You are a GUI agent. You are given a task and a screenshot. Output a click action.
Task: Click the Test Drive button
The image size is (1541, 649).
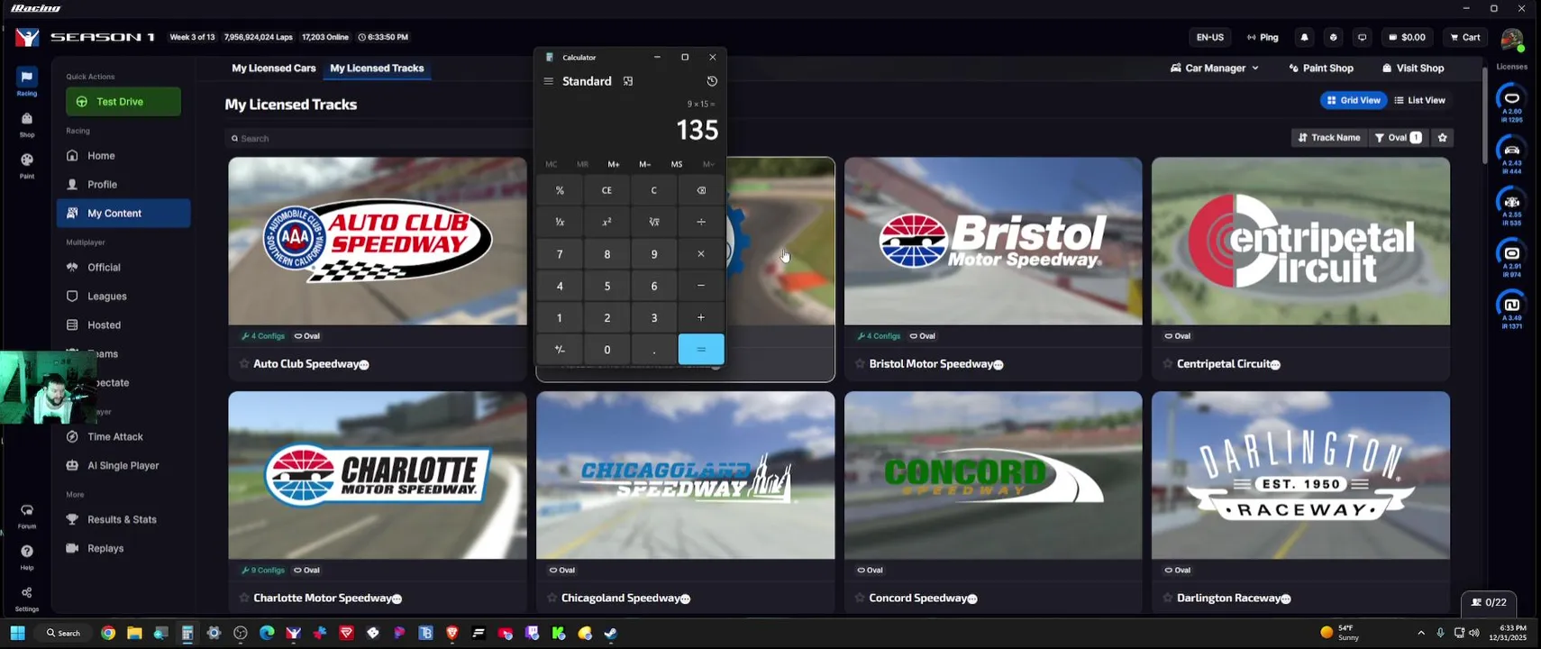click(x=123, y=102)
